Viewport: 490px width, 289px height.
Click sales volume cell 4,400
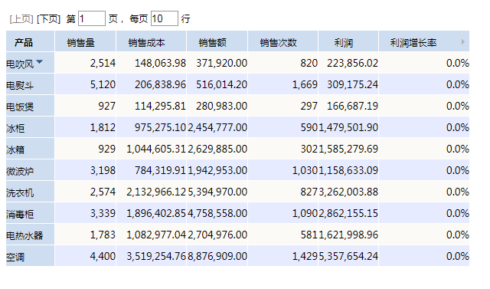(x=85, y=256)
